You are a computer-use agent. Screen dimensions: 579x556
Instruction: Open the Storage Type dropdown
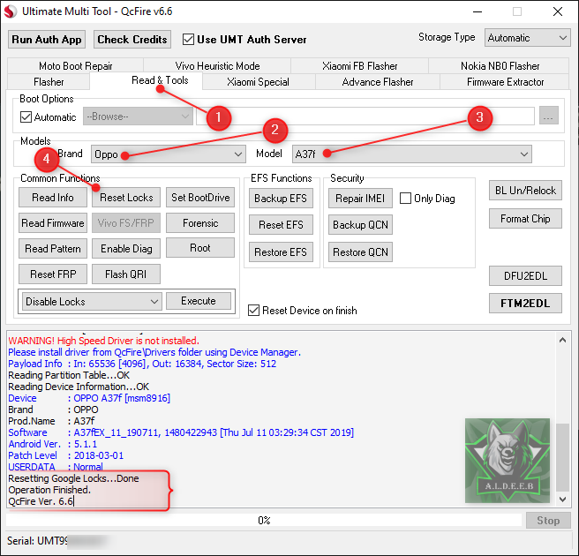coord(527,38)
